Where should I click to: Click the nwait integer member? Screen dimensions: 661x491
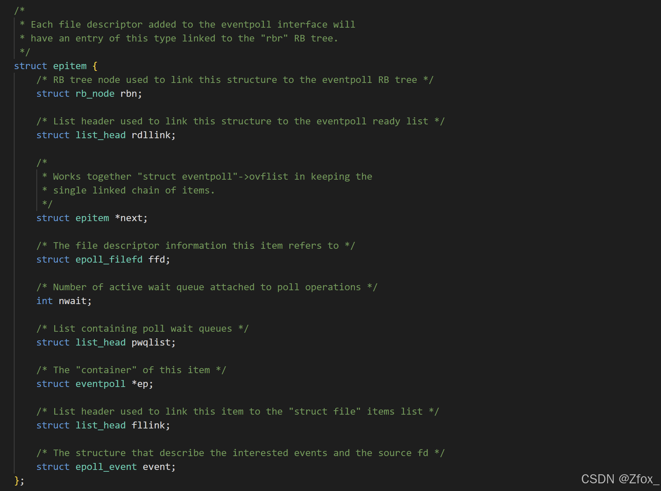point(73,301)
